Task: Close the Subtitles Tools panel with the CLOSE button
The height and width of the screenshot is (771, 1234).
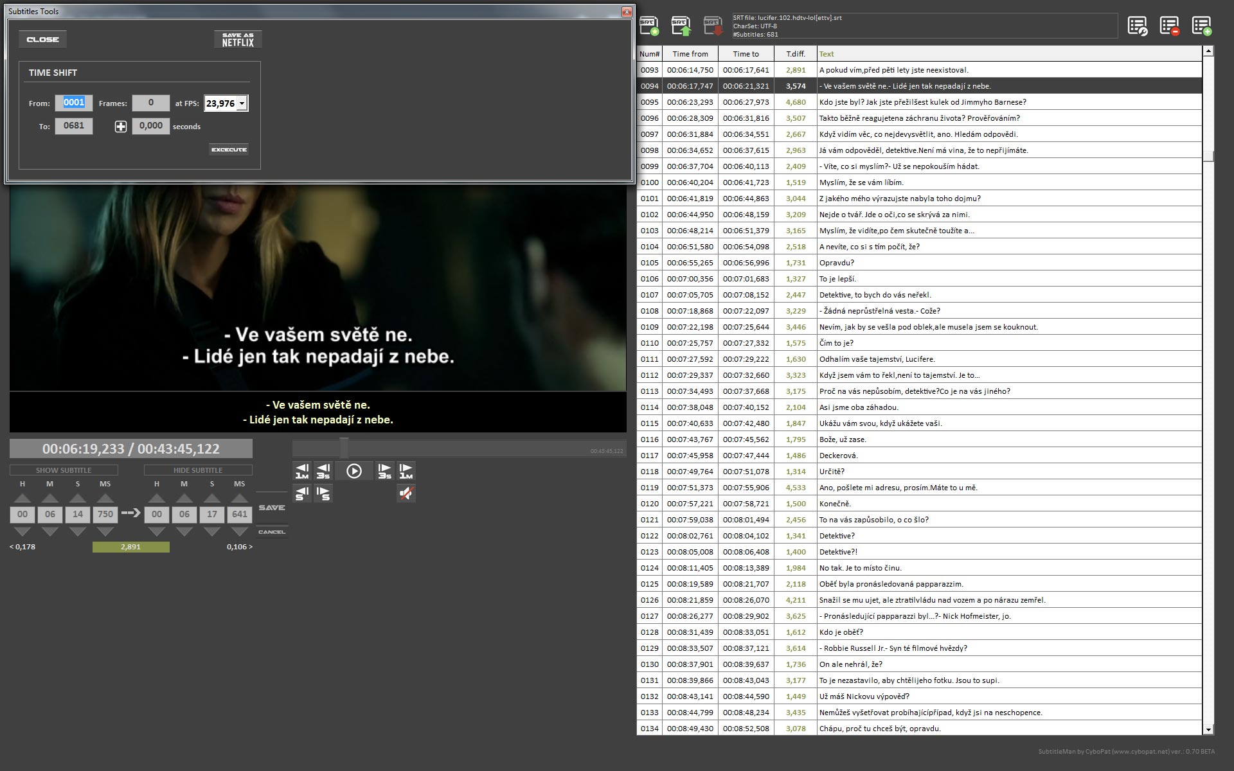Action: [42, 39]
